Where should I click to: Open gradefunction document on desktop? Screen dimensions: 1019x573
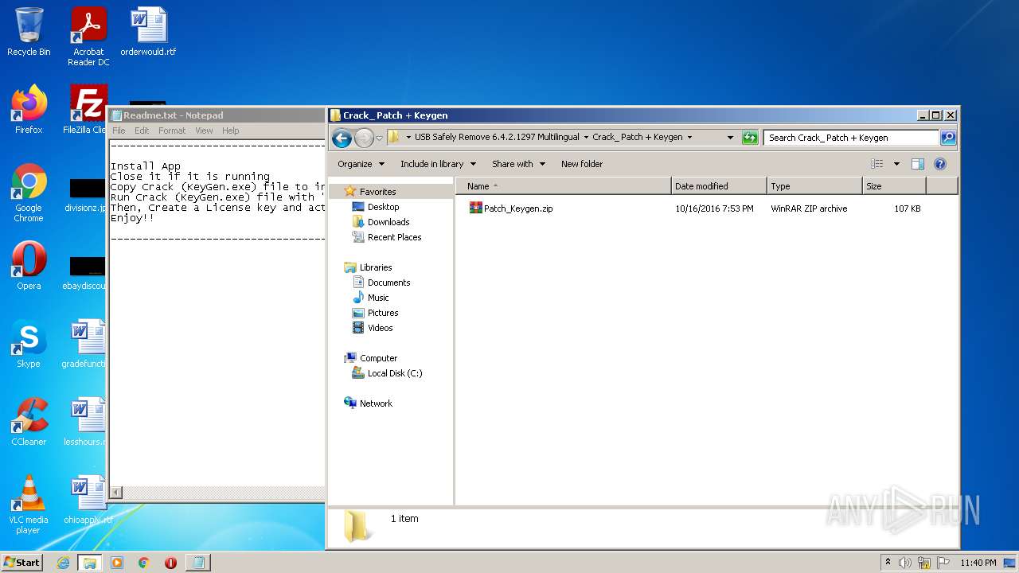click(x=84, y=344)
